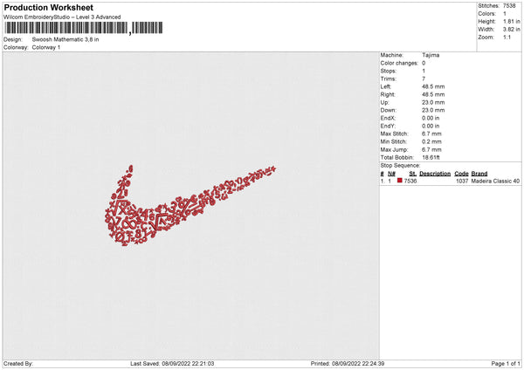
Task: Click the "Page 1 of 1" footer text
Action: click(x=506, y=364)
